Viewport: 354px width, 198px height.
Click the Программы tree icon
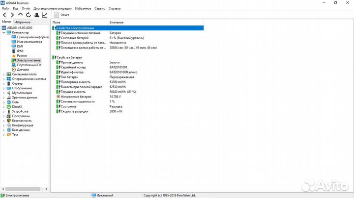click(9, 116)
